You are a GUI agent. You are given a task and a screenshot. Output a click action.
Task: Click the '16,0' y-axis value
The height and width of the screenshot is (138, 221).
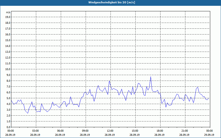point(8,34)
